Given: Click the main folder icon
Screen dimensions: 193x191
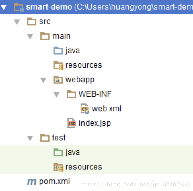Looking at the screenshot, I should [45, 36].
